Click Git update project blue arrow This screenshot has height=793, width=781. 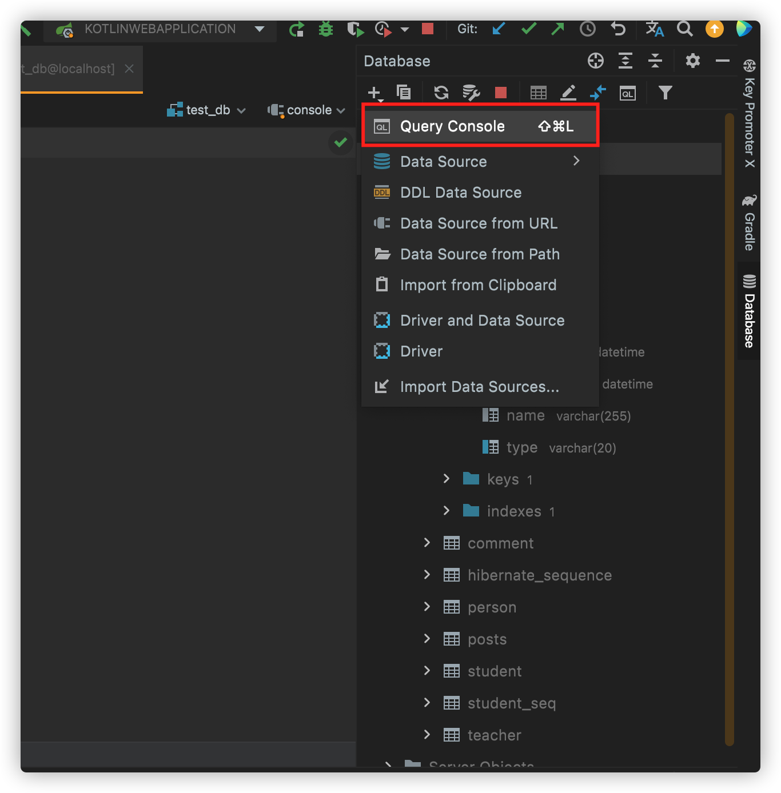tap(499, 29)
